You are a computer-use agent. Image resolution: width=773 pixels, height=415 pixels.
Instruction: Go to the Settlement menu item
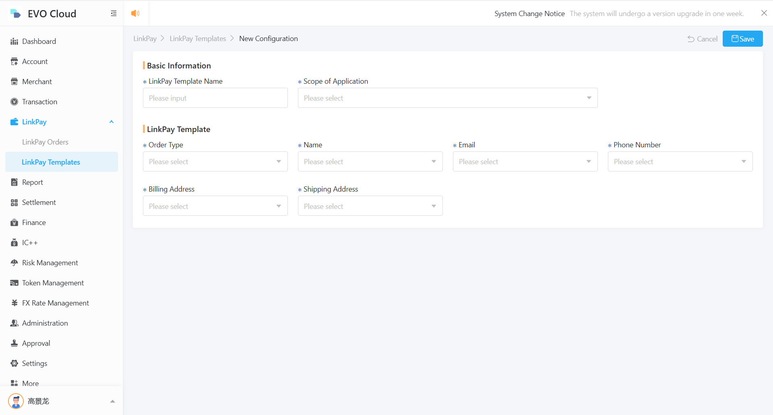point(39,202)
